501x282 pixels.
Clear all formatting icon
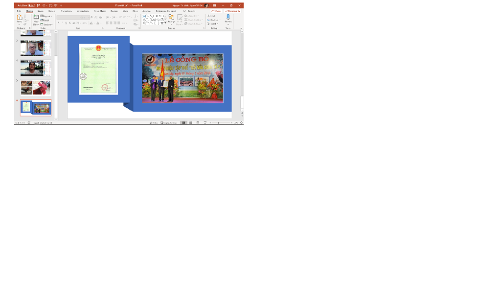click(x=101, y=17)
